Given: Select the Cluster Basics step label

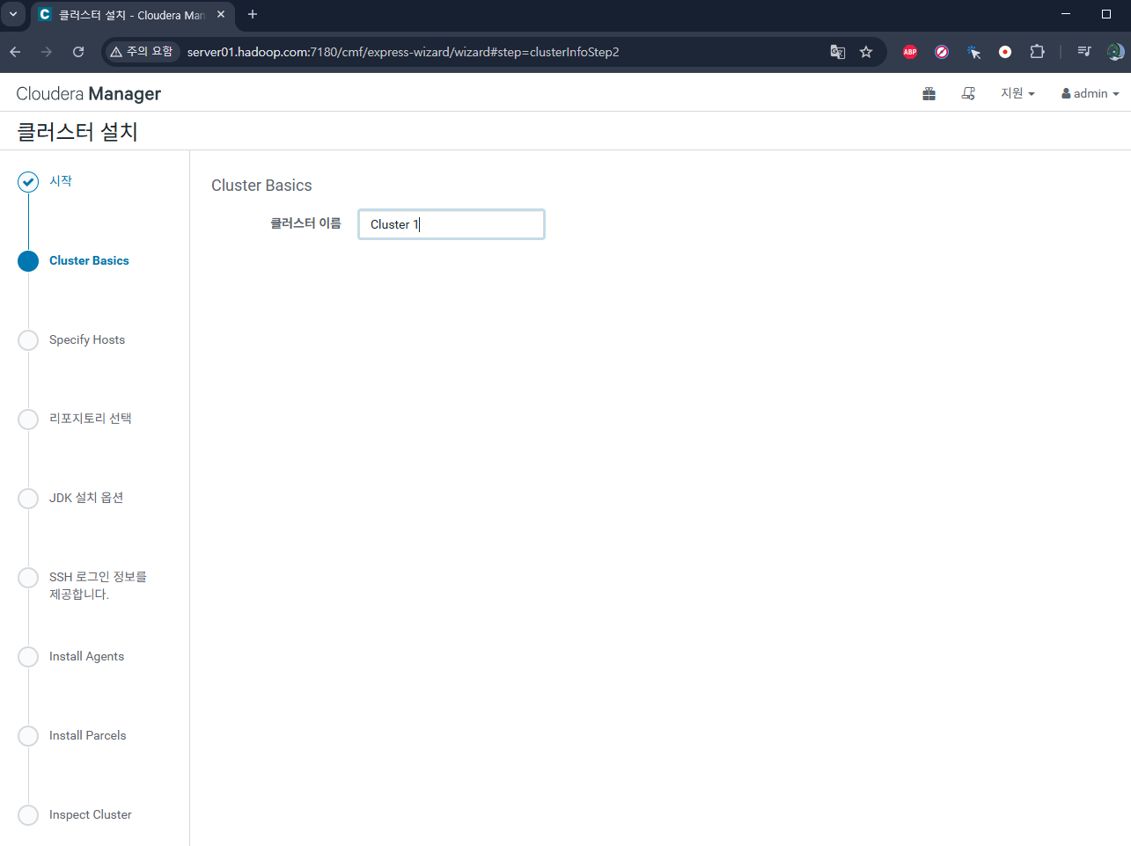Looking at the screenshot, I should pyautogui.click(x=89, y=260).
